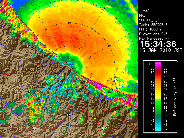This screenshot has height=138, width=184.
Task: Click the "40" range label due north
Action: pyautogui.click(x=69, y=23)
